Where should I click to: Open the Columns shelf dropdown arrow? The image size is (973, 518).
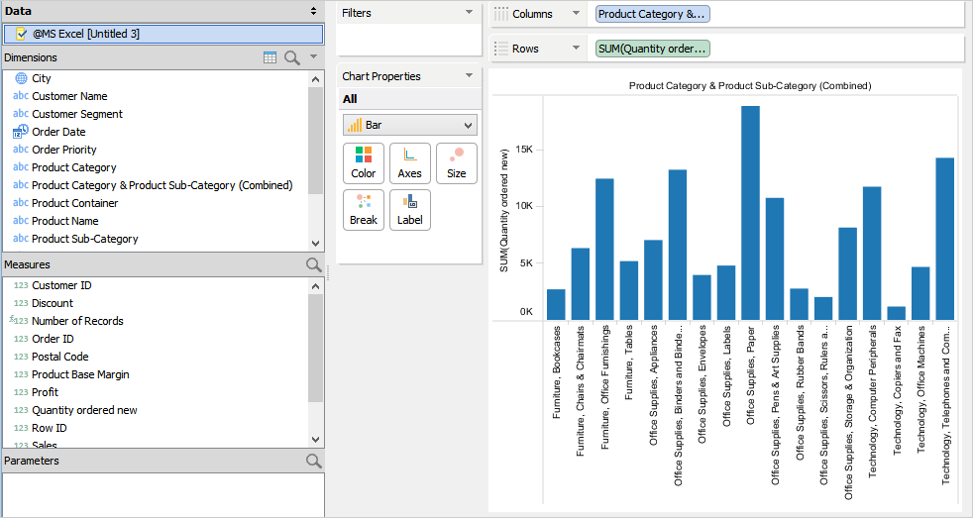coord(576,13)
